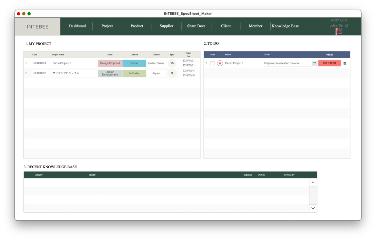Viewport: 376px width, 240px height.
Task: Open the to-do dropdown triangle
Action: 314,63
